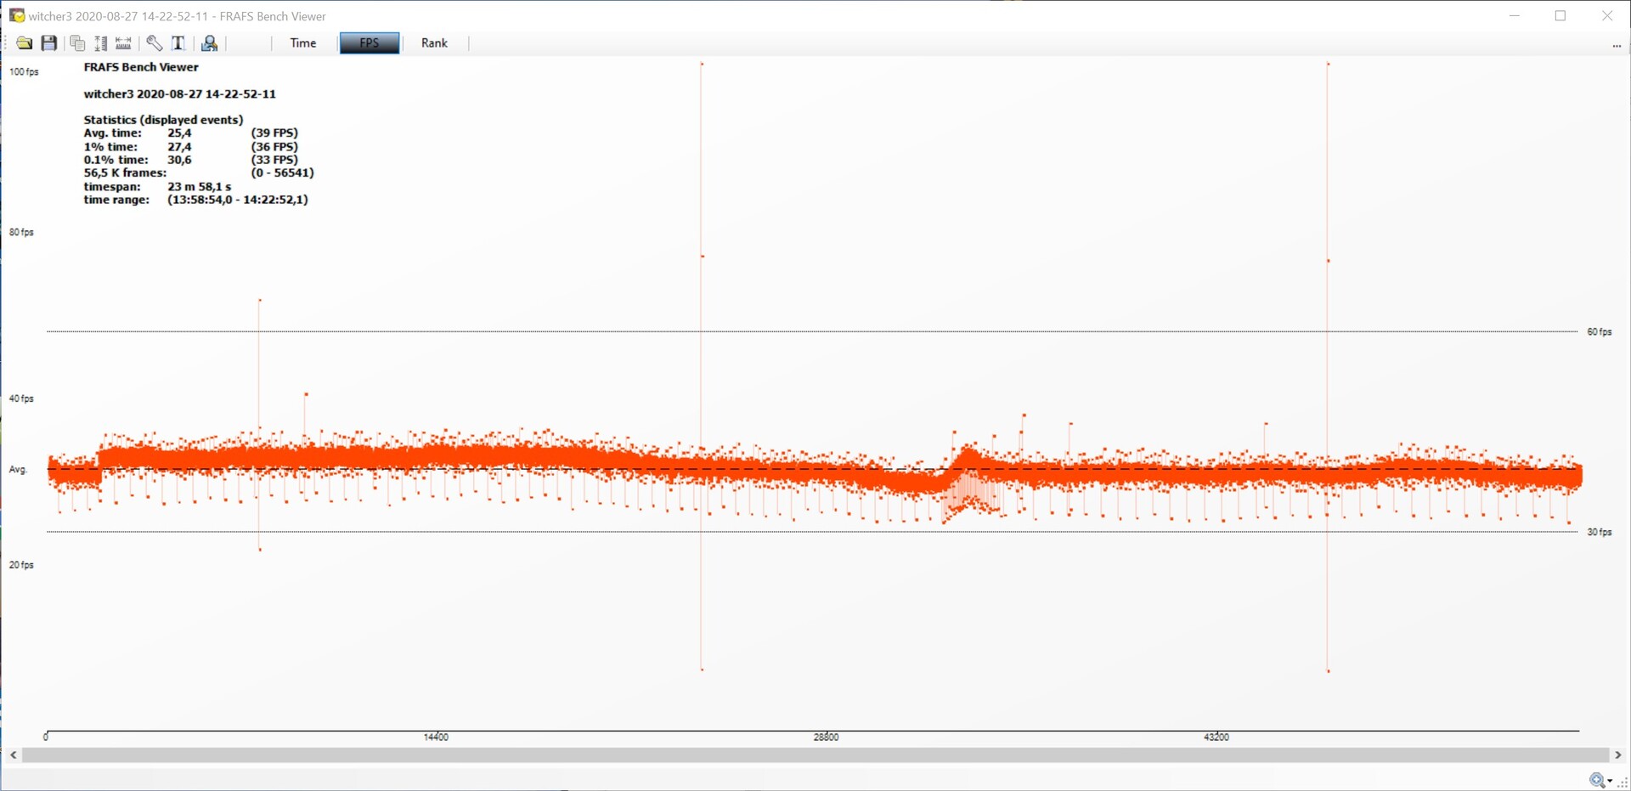Screen dimensions: 1631x791
Task: Click the '30,6' time value
Action: [179, 160]
